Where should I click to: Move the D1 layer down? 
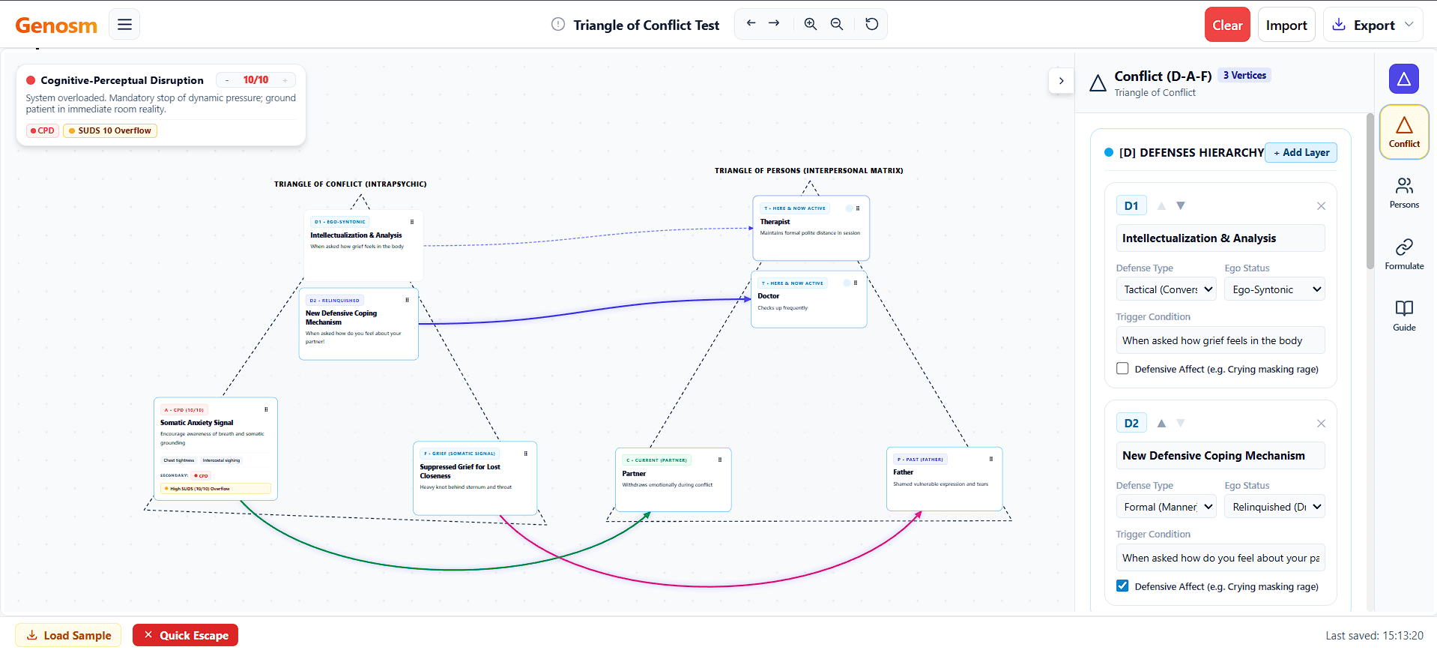(x=1181, y=205)
